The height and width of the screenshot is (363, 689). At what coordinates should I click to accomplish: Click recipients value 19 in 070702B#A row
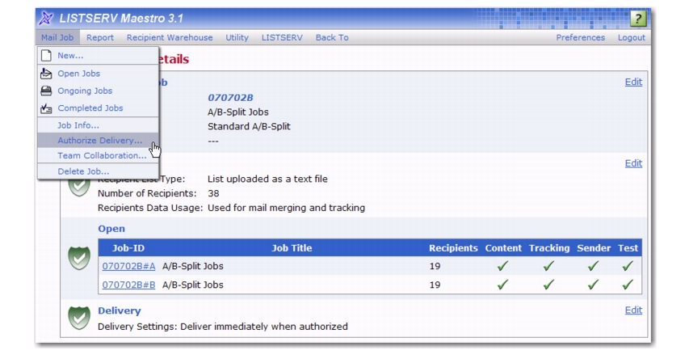click(x=435, y=266)
